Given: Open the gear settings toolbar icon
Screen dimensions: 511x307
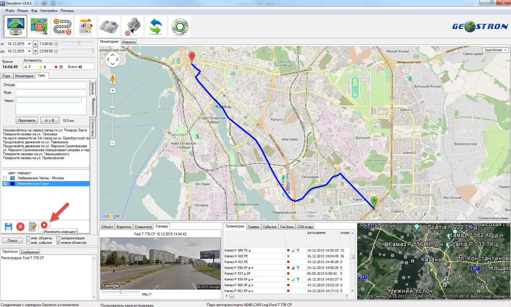Looking at the screenshot, I should pyautogui.click(x=180, y=27).
